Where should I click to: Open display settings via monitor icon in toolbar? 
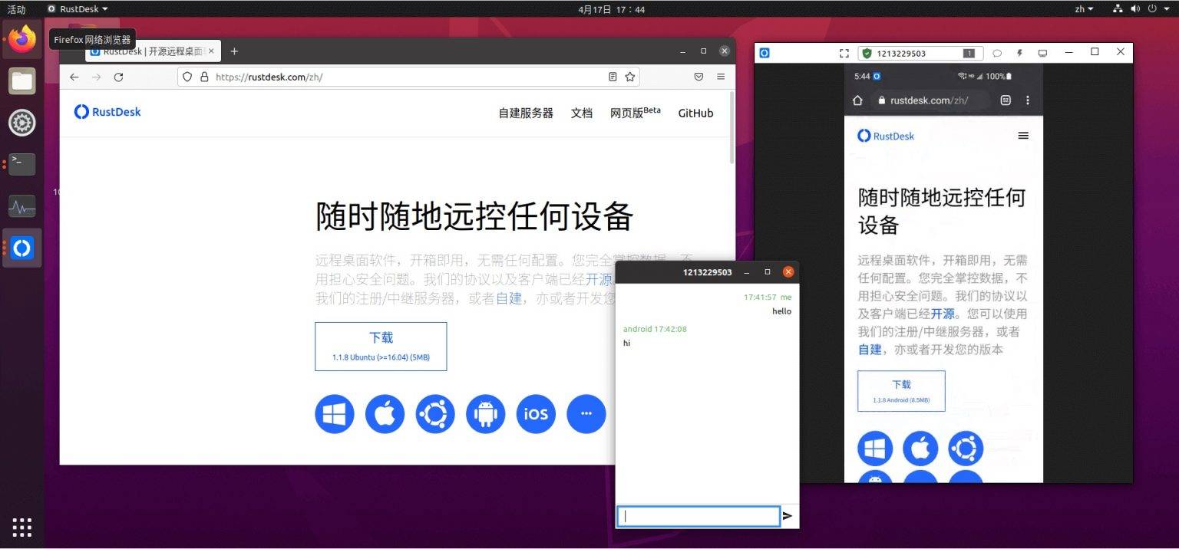(x=1042, y=52)
